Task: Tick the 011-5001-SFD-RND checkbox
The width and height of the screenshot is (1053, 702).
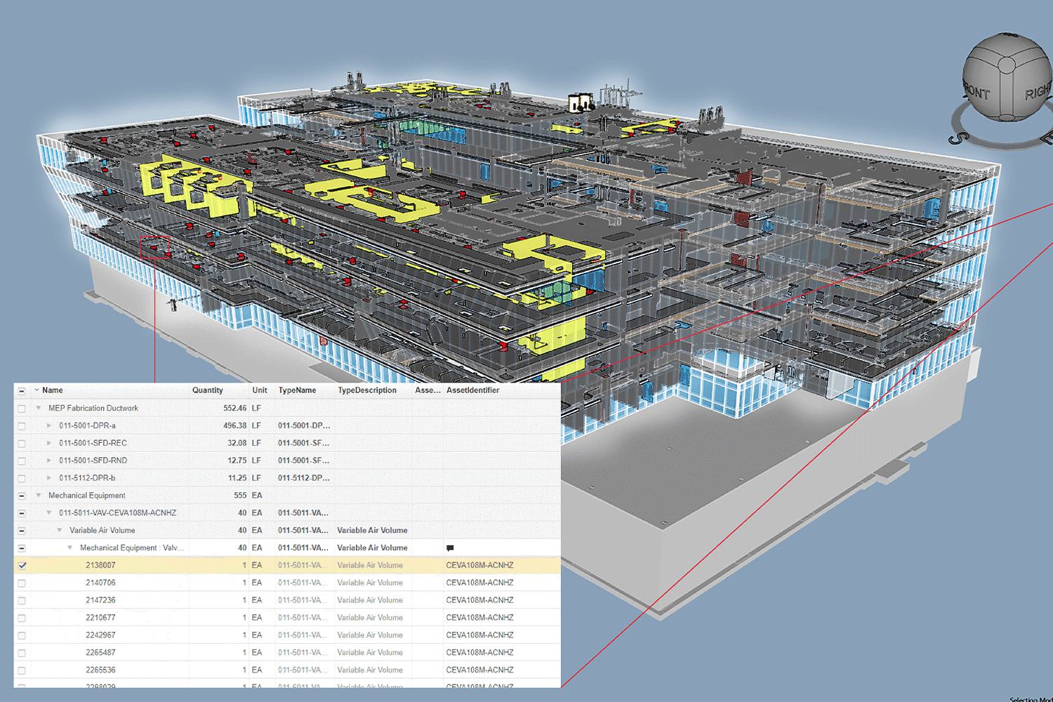Action: [22, 461]
